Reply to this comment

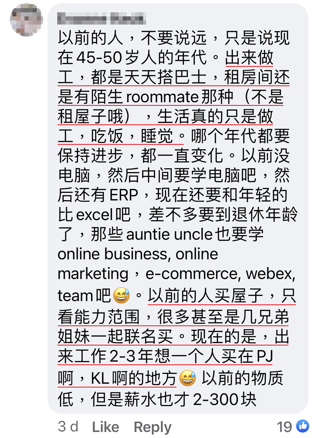152,427
